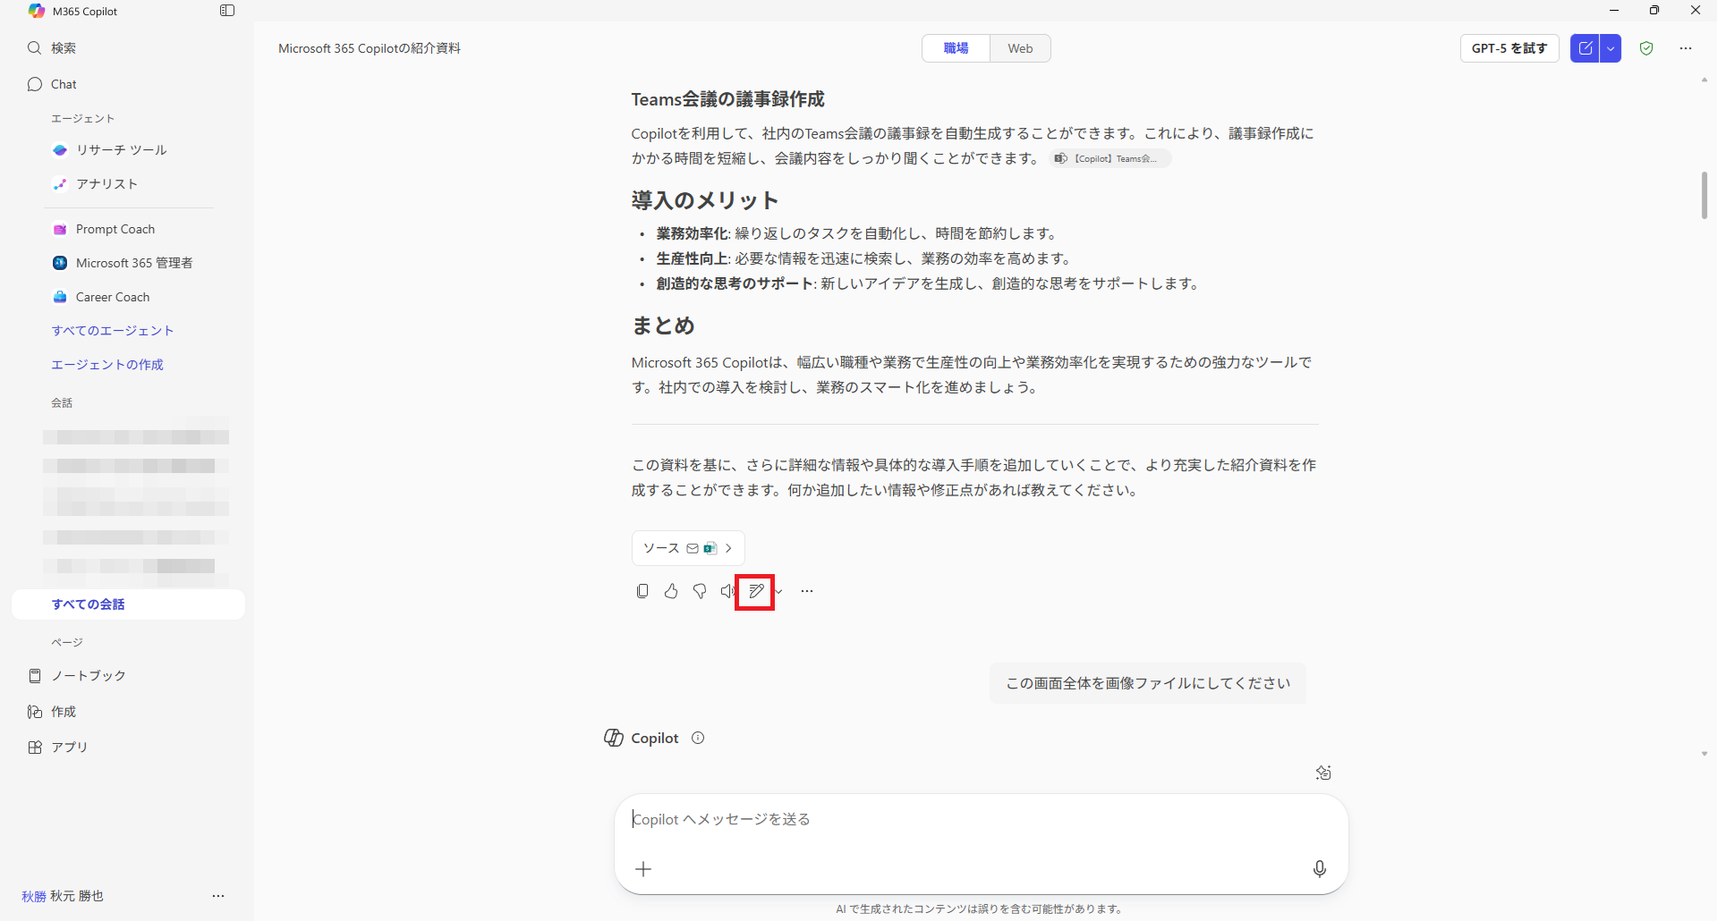Switch to the Web tab
Image resolution: width=1717 pixels, height=921 pixels.
[1020, 48]
